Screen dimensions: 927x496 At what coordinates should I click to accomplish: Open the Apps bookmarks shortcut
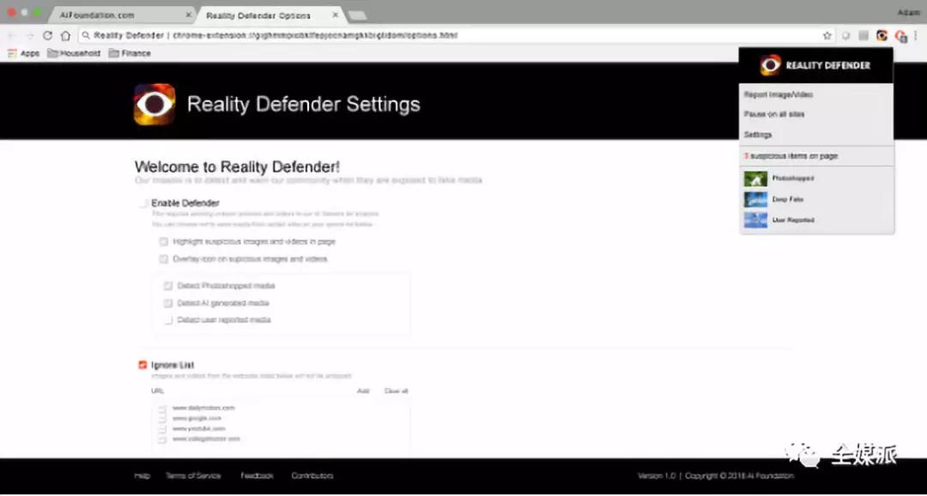tap(24, 53)
